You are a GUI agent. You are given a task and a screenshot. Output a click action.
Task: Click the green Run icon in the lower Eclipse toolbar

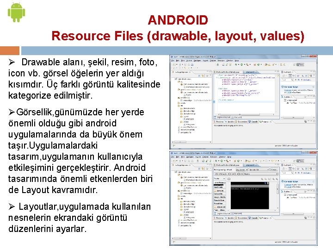[222, 161]
